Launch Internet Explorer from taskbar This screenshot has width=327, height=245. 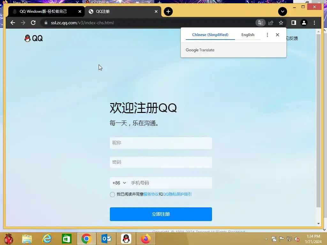(x=47, y=239)
